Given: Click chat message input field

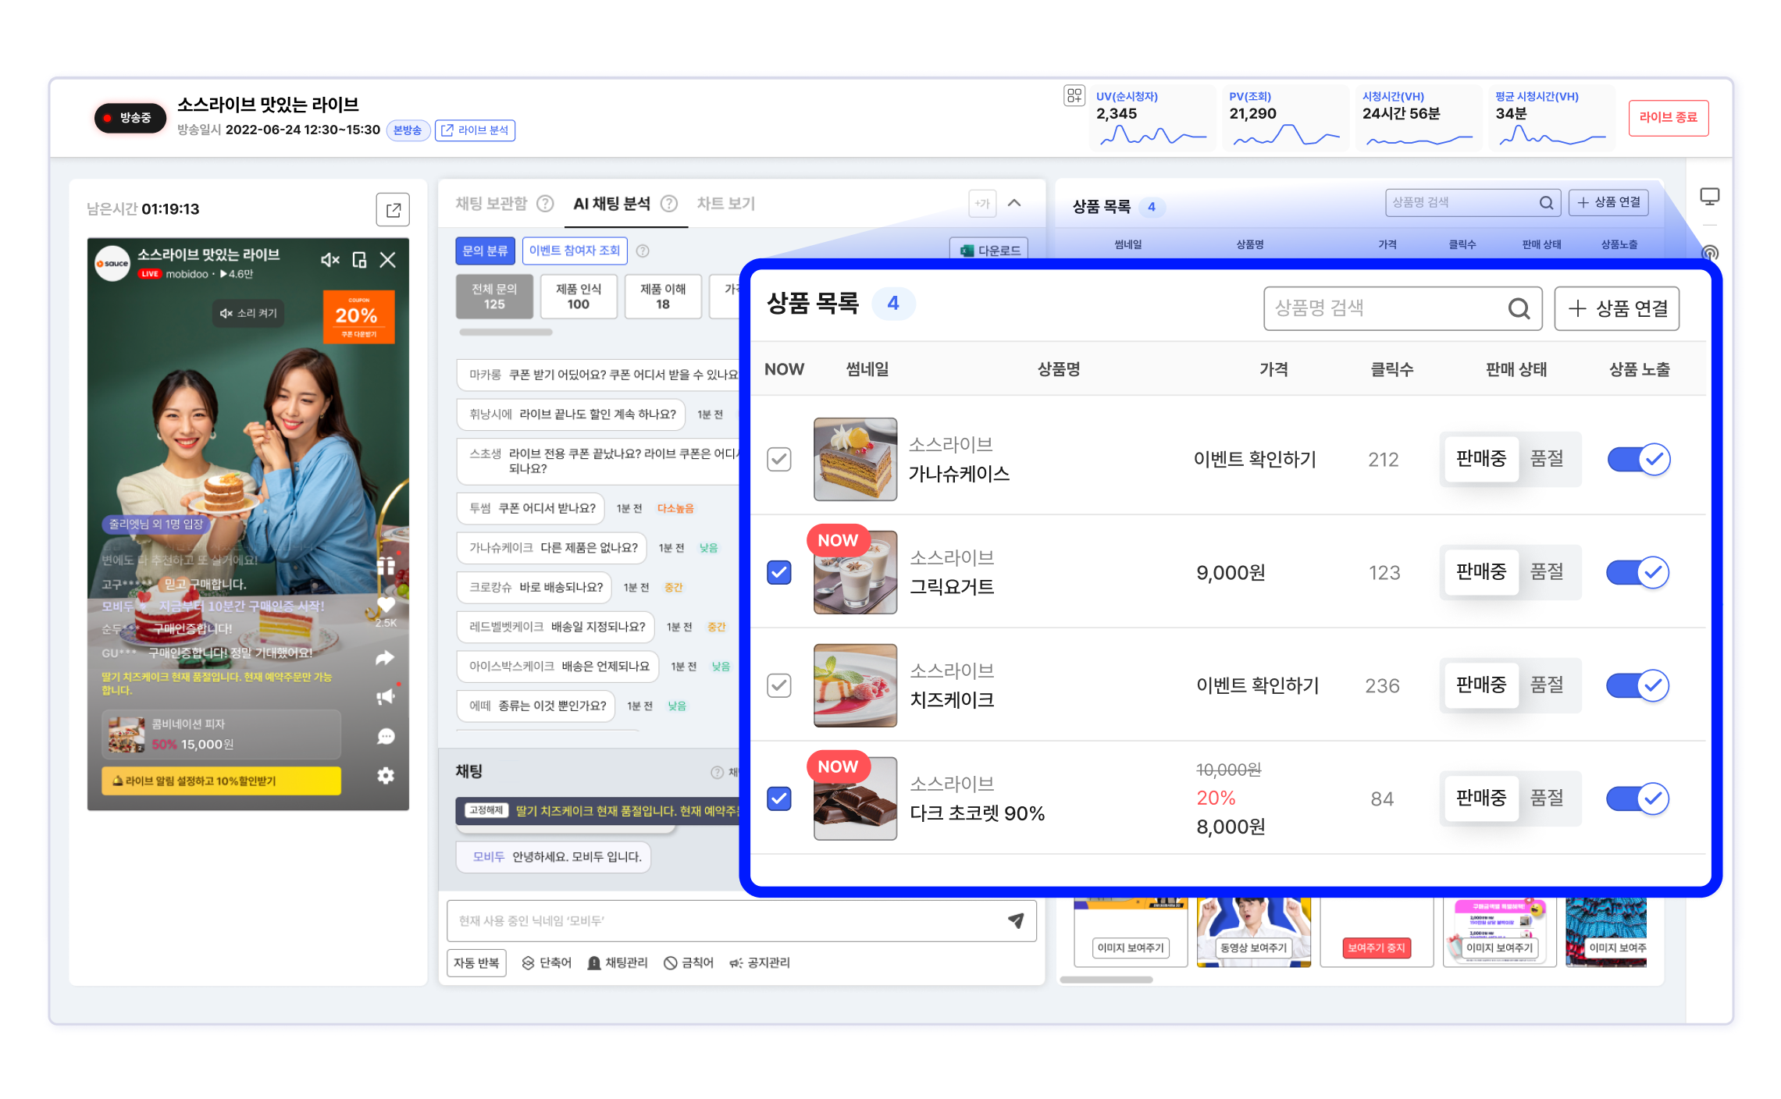Looking at the screenshot, I should click(741, 920).
